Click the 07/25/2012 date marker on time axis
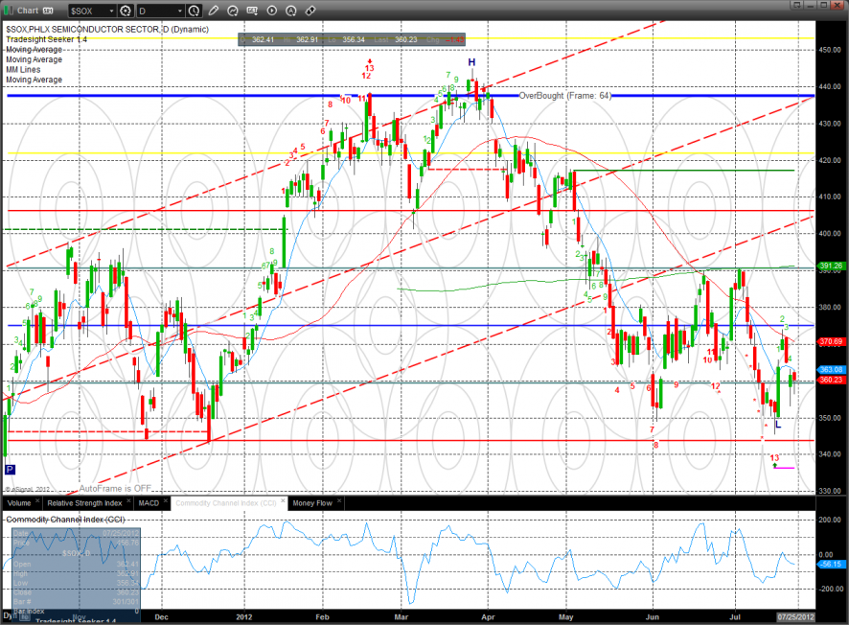The image size is (849, 625). pos(795,617)
